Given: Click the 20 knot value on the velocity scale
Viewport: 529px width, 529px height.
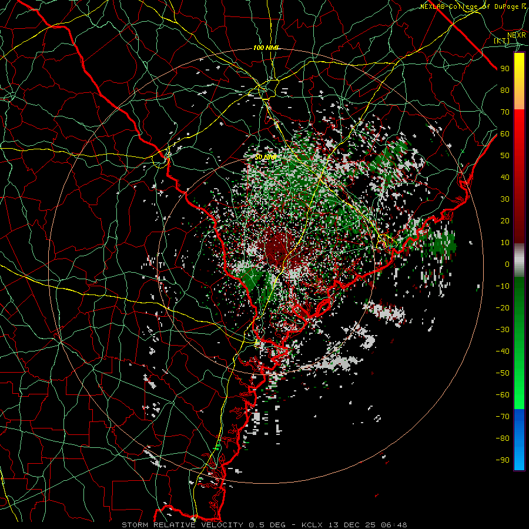Looking at the screenshot, I should click(x=505, y=220).
